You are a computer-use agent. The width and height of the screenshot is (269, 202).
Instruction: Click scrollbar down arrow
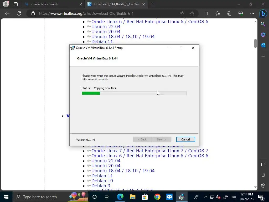[255, 187]
